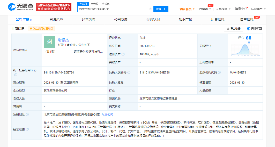Clear the search box with the X icon

click(x=150, y=9)
